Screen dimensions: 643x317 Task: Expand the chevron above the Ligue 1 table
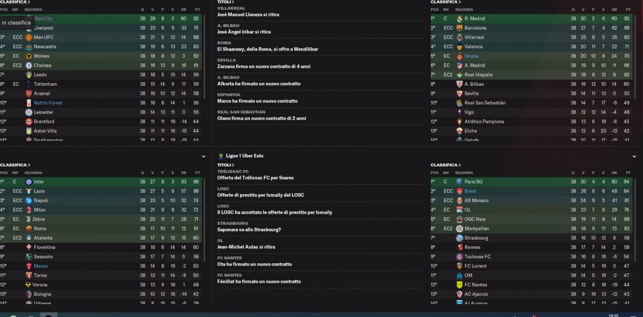[634, 156]
